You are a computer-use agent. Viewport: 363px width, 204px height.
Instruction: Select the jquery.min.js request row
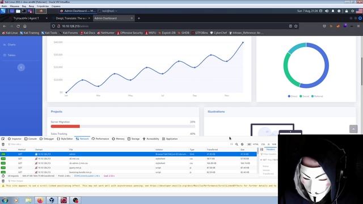pyautogui.click(x=129, y=168)
